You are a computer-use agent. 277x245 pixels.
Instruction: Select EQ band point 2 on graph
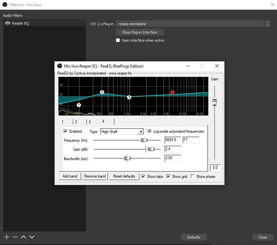tap(102, 92)
